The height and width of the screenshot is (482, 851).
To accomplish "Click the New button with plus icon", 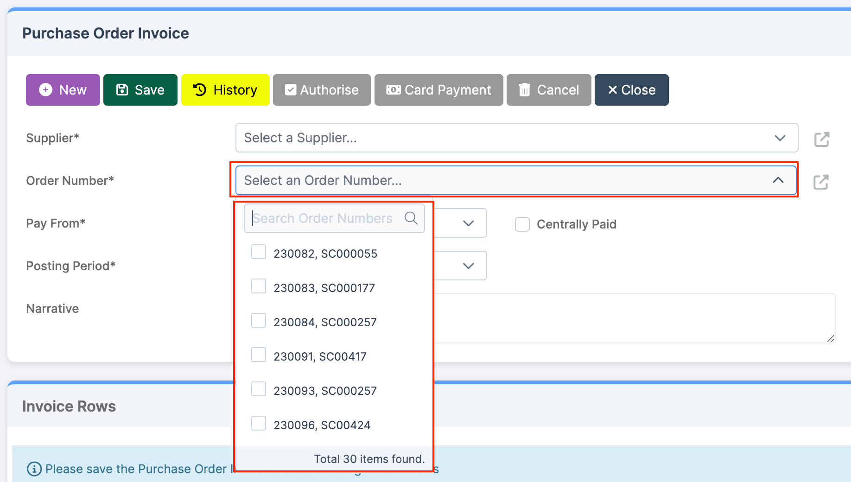I will coord(63,90).
